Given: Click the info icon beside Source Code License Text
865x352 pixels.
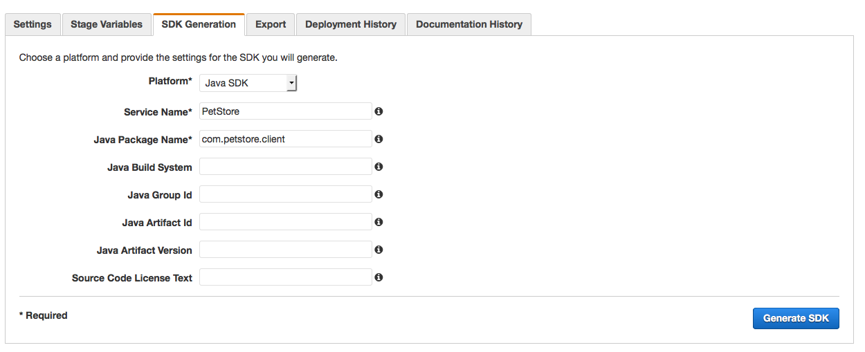Looking at the screenshot, I should [379, 277].
